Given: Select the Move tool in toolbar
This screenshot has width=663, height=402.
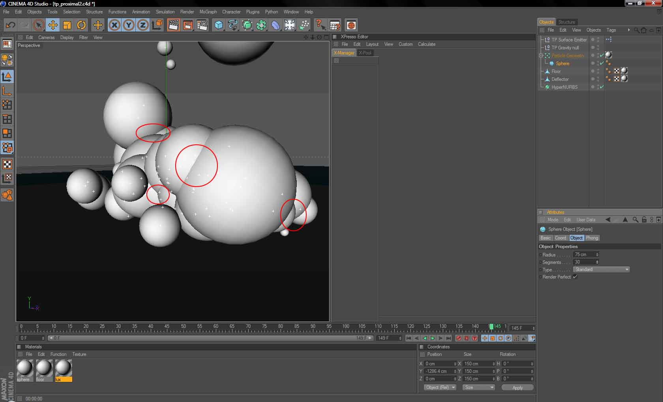Looking at the screenshot, I should click(x=52, y=25).
